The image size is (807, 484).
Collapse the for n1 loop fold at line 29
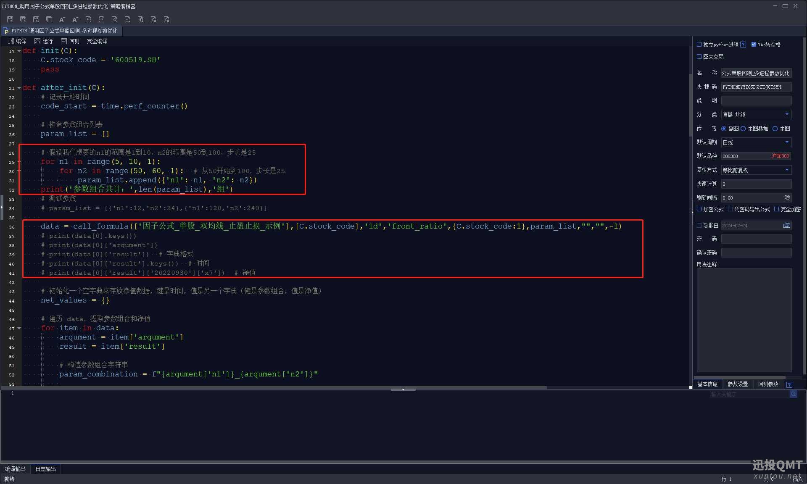pos(19,162)
